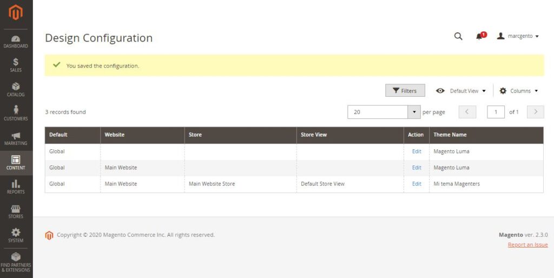Open the Sales dollar icon menu
554x278 pixels.
click(16, 65)
